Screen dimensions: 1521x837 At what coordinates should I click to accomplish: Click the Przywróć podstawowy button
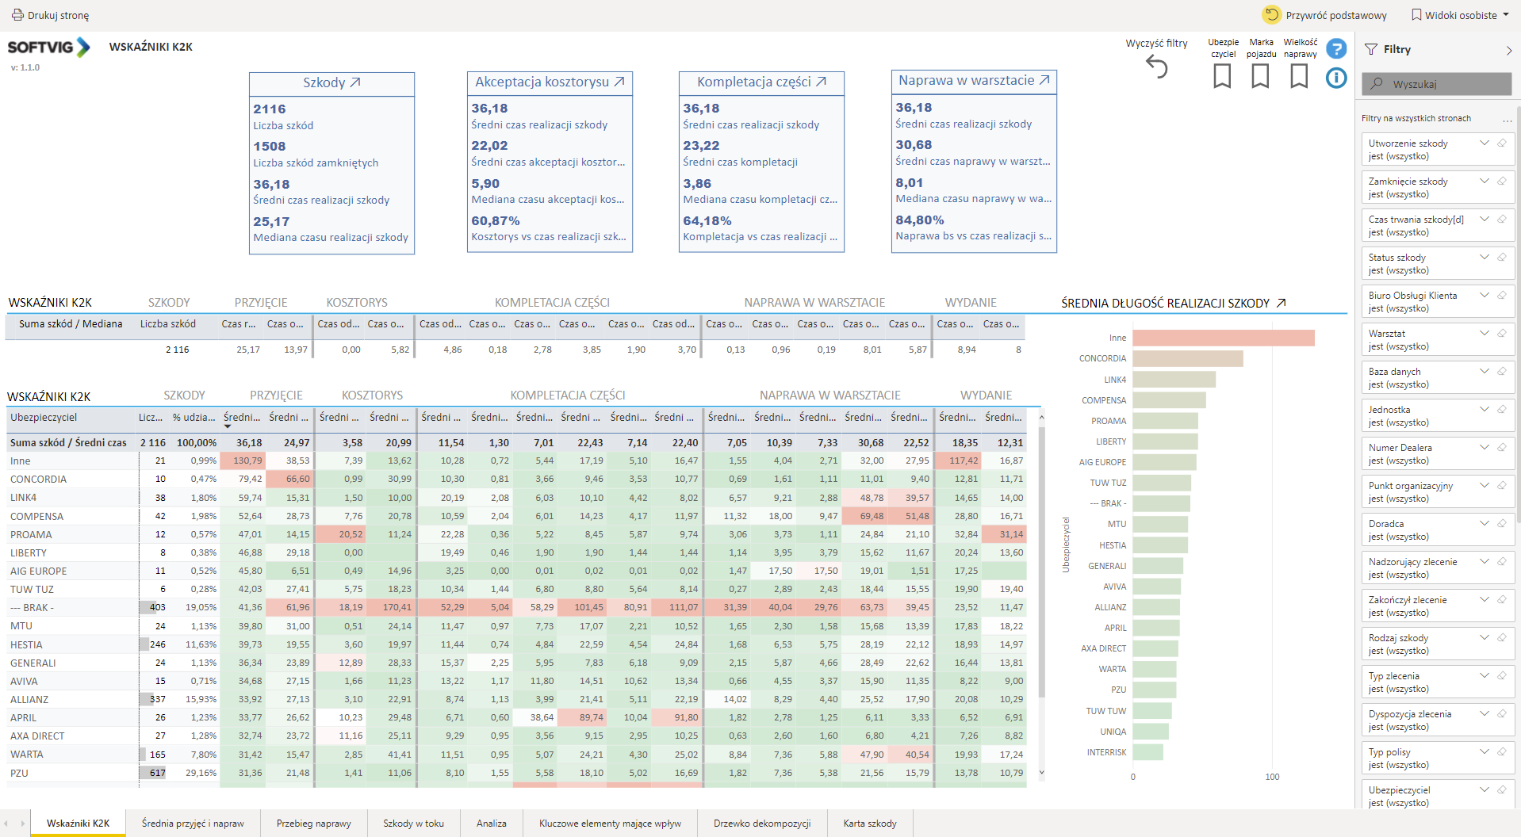(x=1325, y=15)
